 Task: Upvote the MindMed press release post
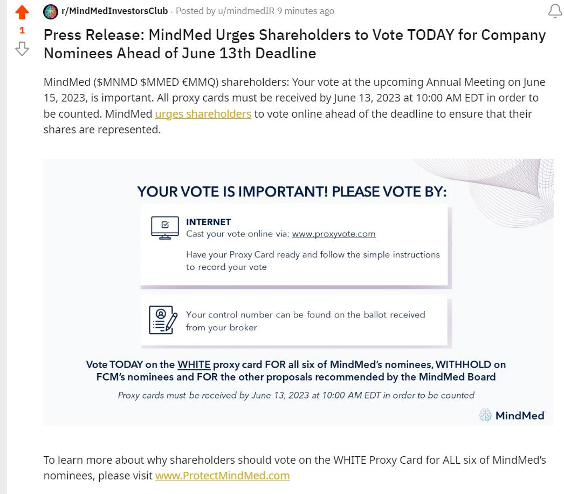(x=22, y=11)
